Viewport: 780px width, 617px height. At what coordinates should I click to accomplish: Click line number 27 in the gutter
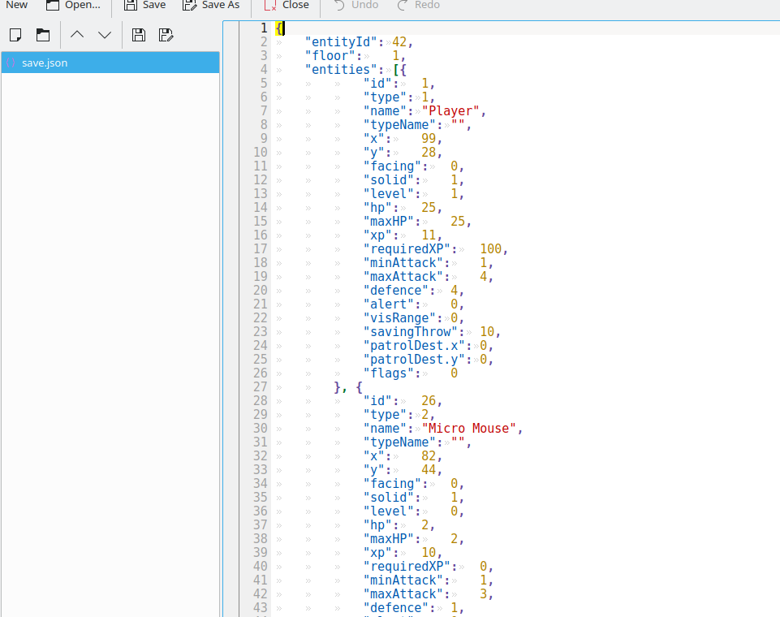260,387
